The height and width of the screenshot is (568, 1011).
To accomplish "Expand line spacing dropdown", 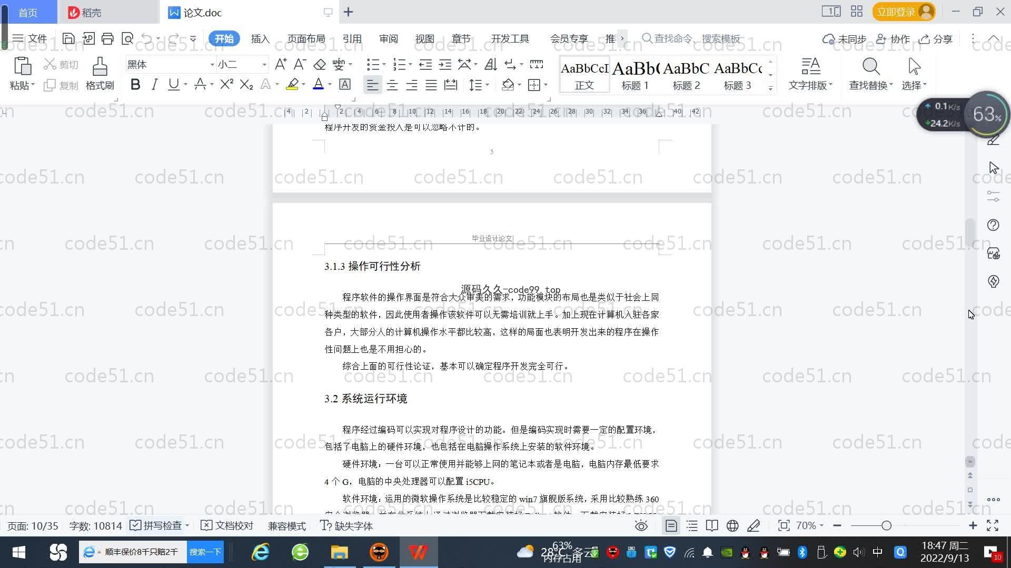I will [488, 85].
